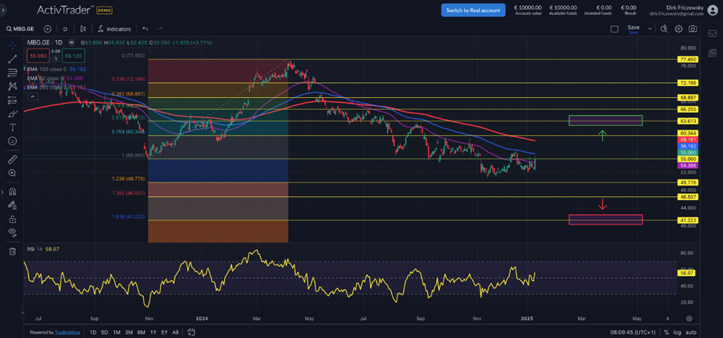Click the red 55.060 sell price box
723x338 pixels.
click(x=38, y=56)
